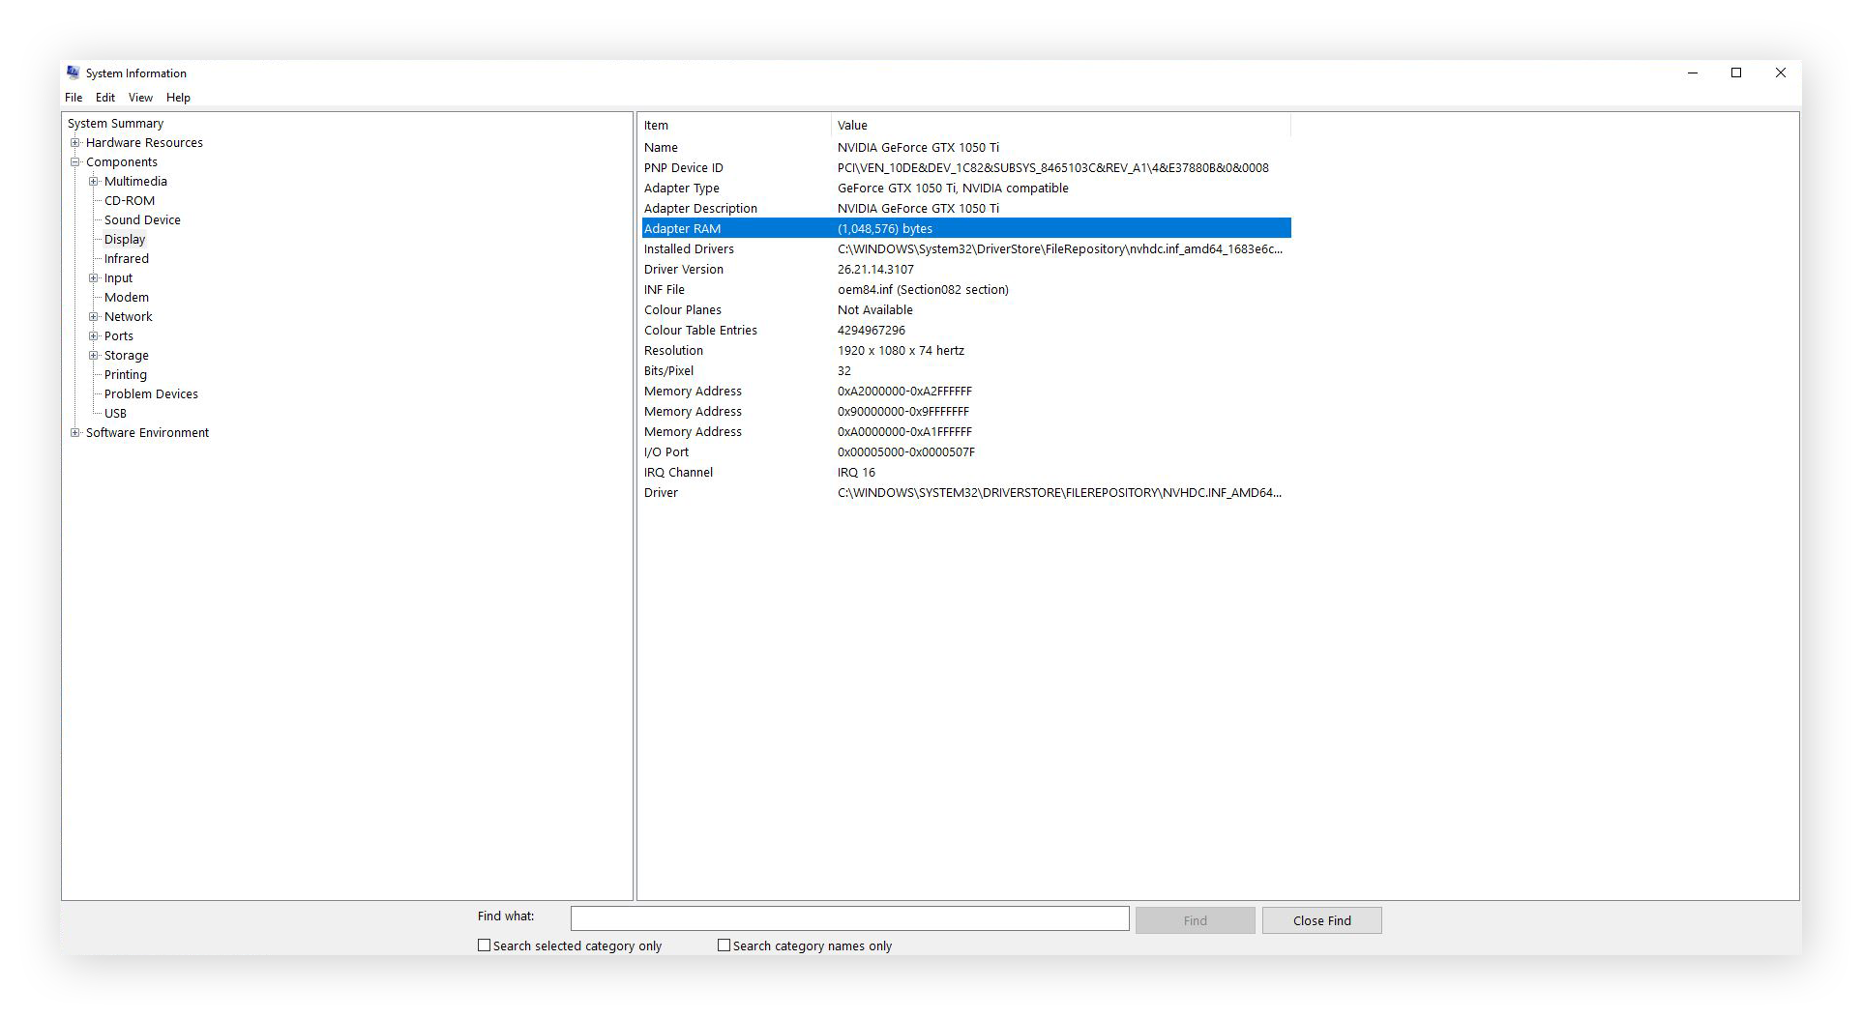
Task: Open the Edit menu
Action: pos(104,97)
